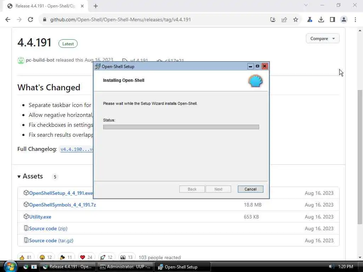Click the heart reaction
363x272 pixels.
pos(86,257)
